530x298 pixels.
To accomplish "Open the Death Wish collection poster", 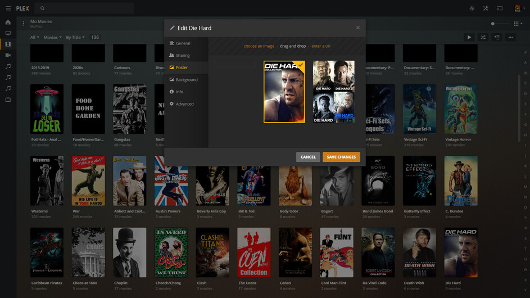I will pyautogui.click(x=419, y=252).
